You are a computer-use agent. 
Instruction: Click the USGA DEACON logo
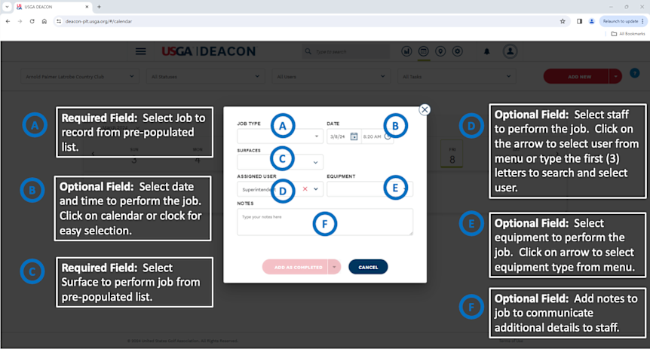[209, 51]
